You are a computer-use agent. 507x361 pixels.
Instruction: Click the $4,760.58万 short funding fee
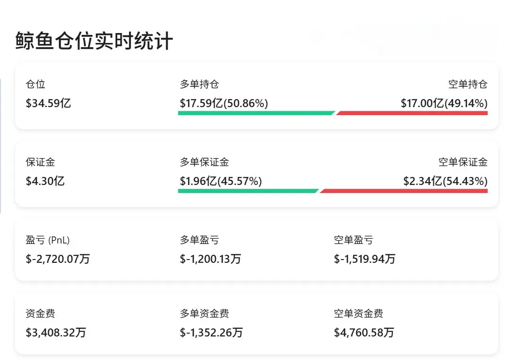click(x=363, y=333)
